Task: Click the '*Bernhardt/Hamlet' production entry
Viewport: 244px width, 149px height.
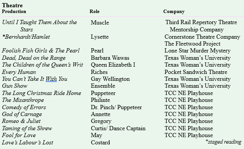Action: (x=26, y=37)
